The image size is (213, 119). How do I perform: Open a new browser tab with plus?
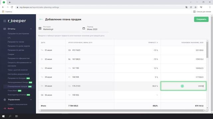[10, 2]
